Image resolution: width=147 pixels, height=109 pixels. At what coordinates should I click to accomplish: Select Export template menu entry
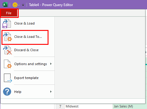(x=28, y=78)
